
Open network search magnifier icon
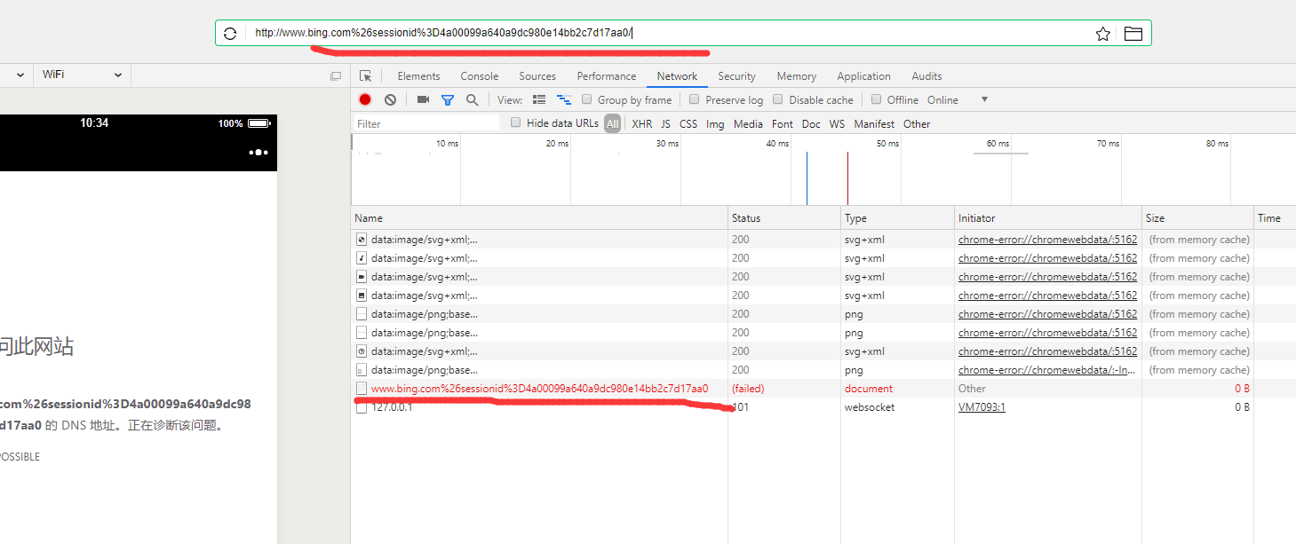click(473, 99)
